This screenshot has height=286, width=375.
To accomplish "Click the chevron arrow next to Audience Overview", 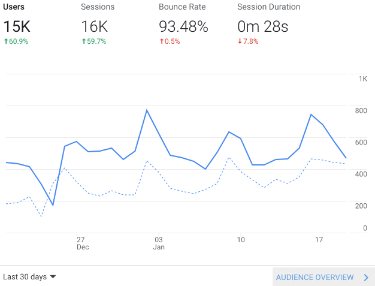I will pyautogui.click(x=366, y=278).
